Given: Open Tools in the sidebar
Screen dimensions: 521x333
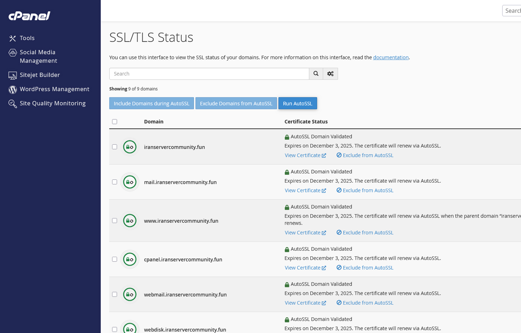Looking at the screenshot, I should tap(27, 38).
